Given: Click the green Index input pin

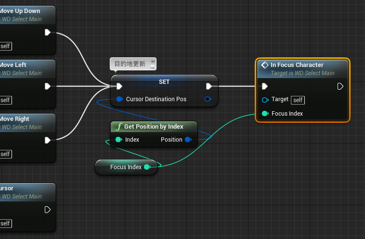Looking at the screenshot, I should [119, 140].
